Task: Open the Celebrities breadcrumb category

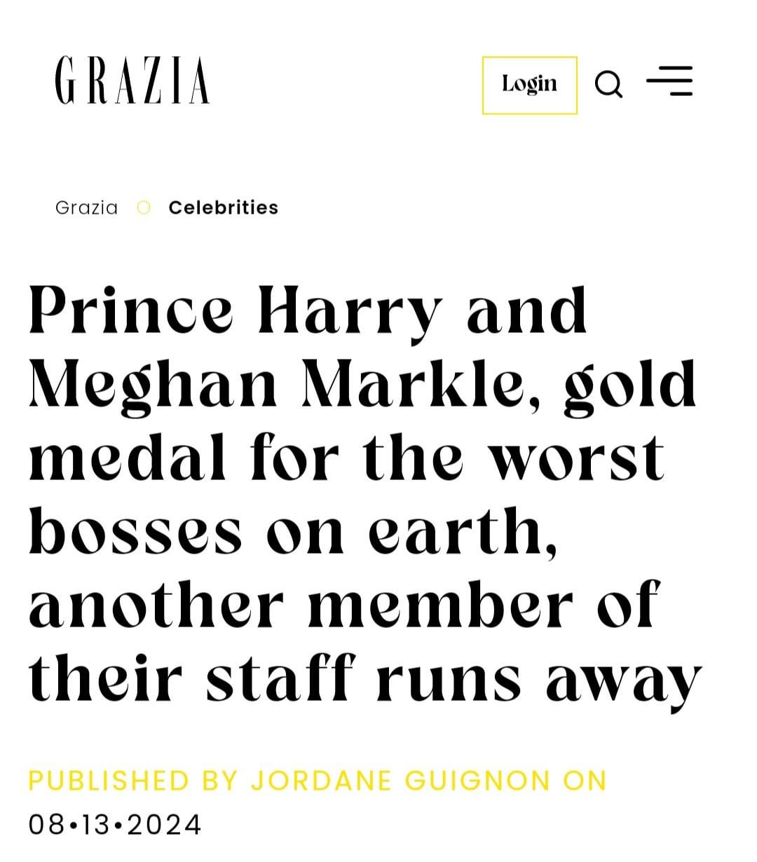Action: pos(224,207)
